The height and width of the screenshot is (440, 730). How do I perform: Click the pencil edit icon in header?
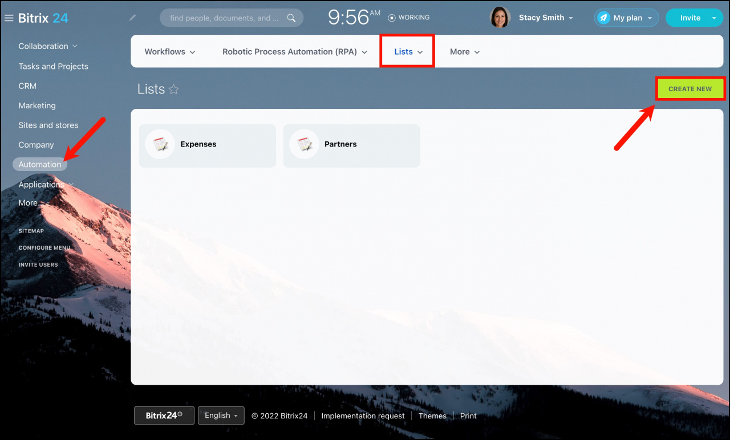(132, 18)
